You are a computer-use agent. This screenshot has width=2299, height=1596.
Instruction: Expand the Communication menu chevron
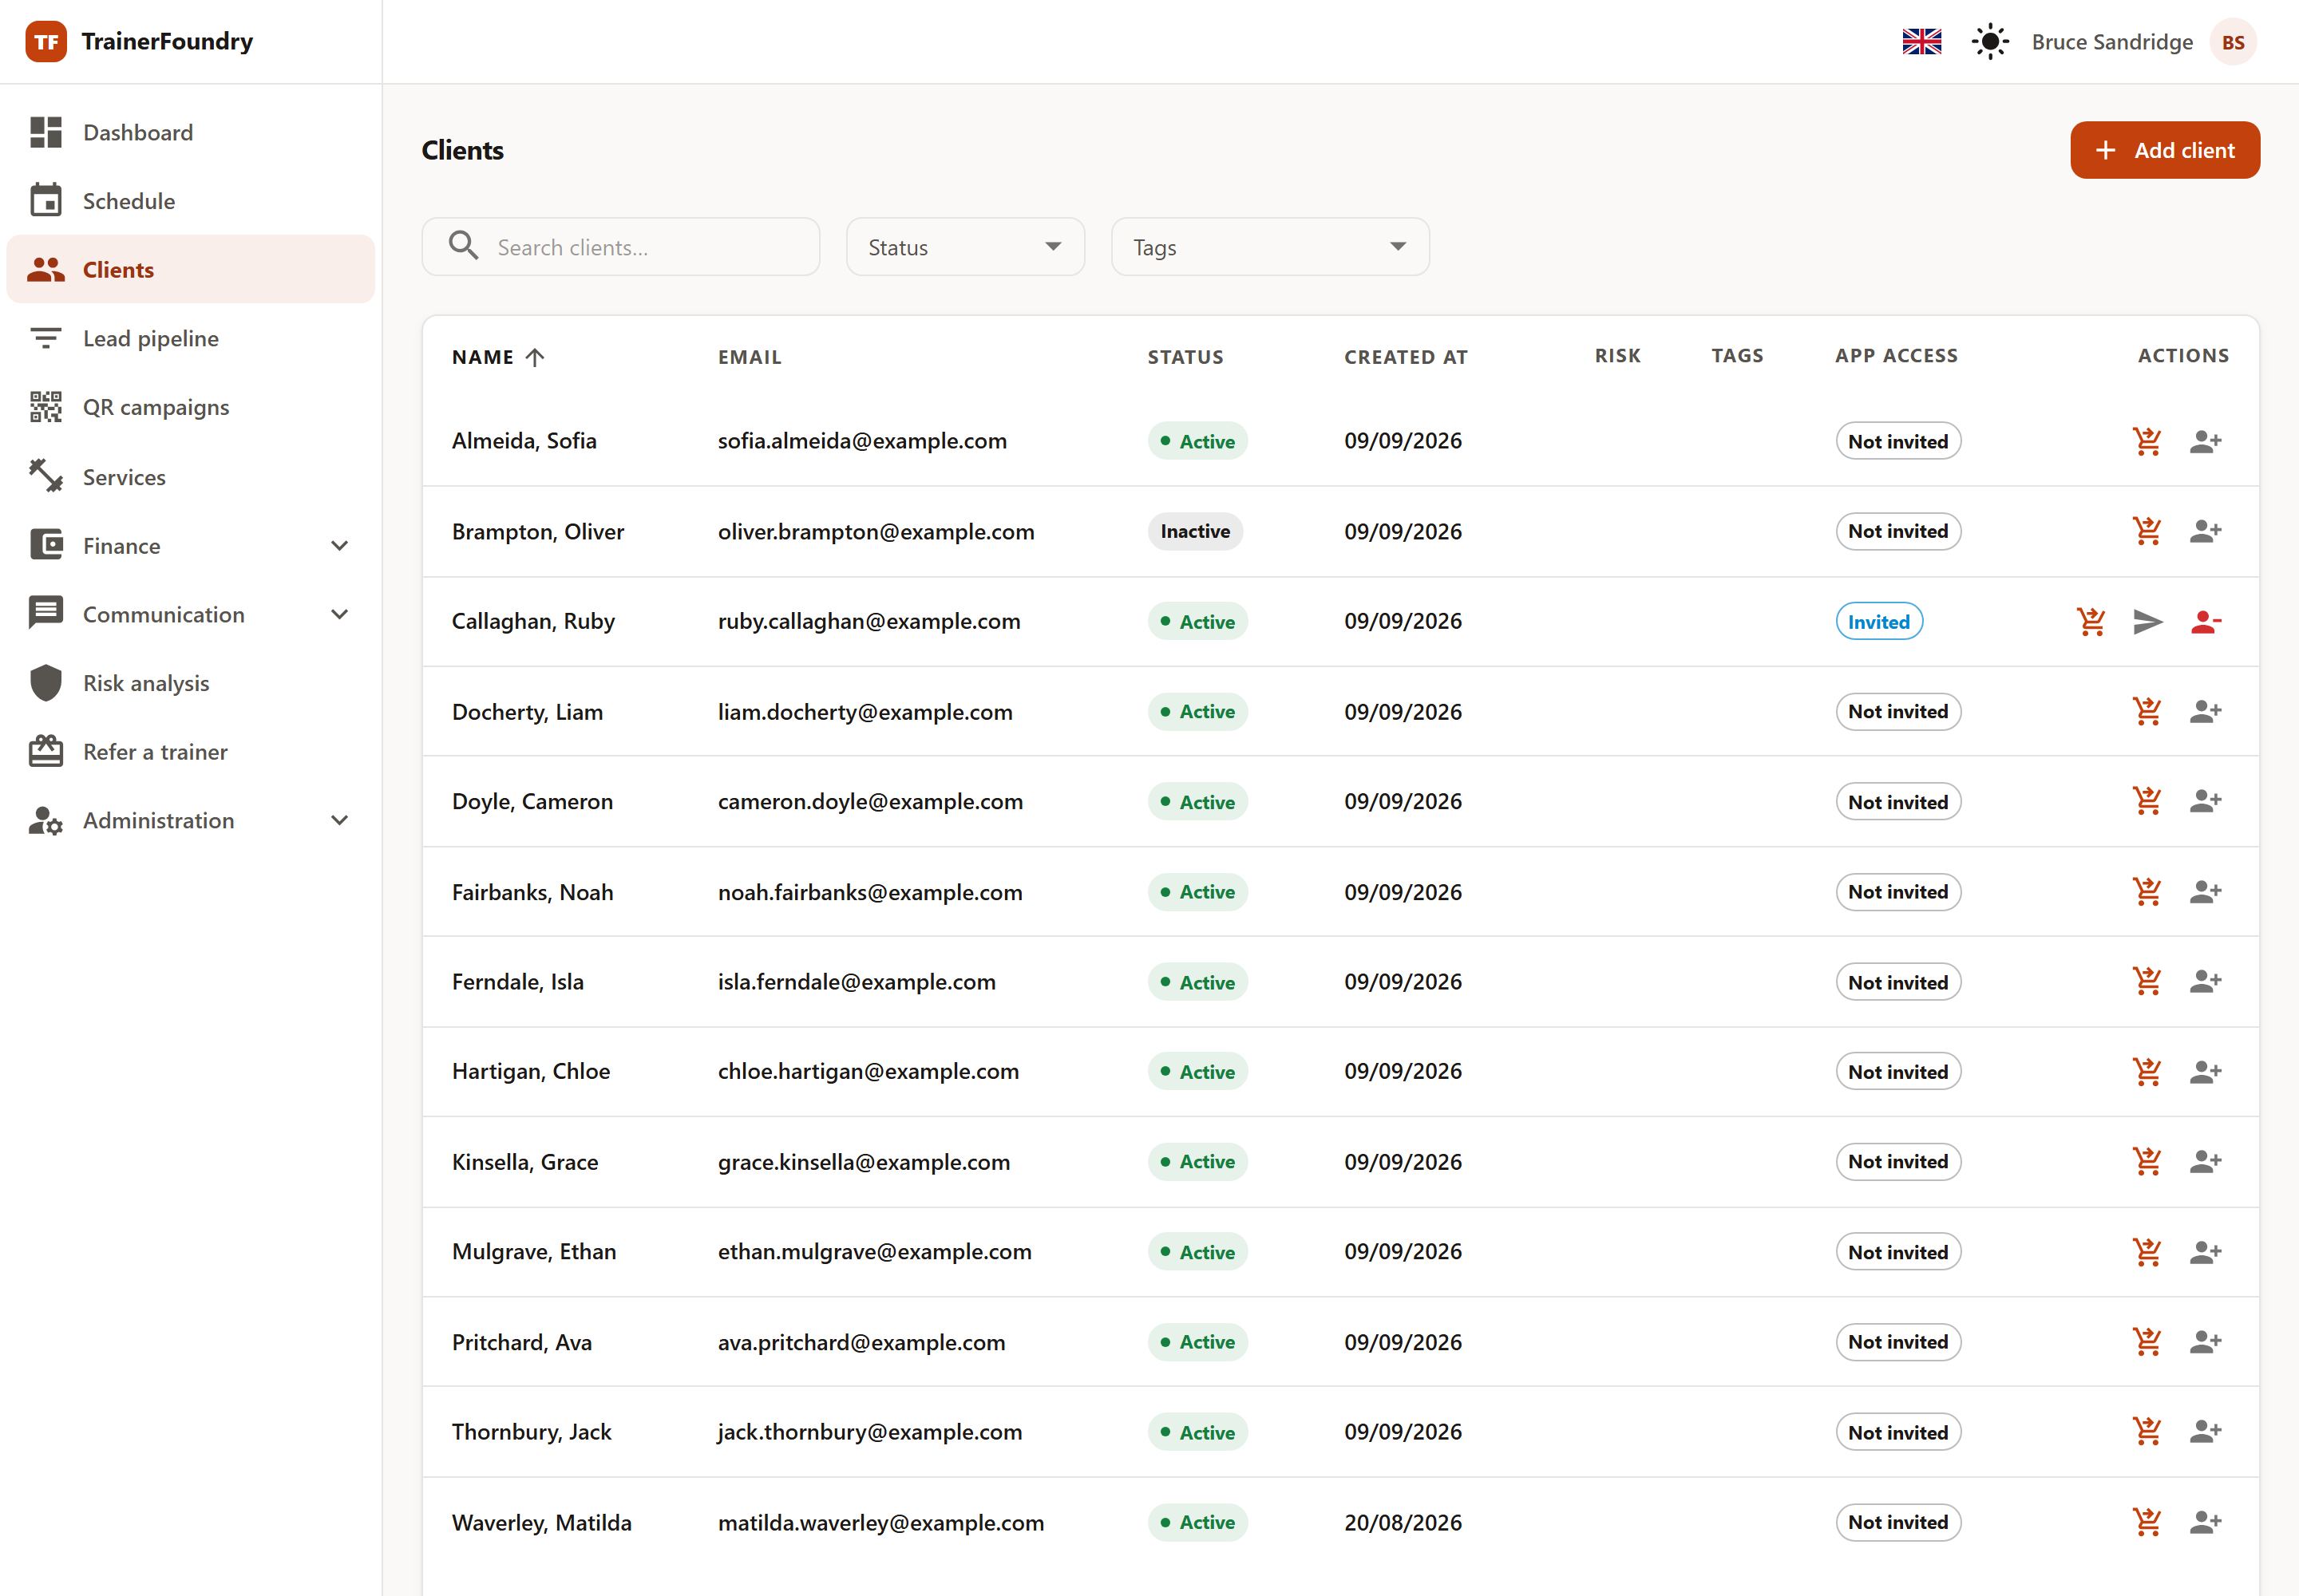click(x=340, y=614)
